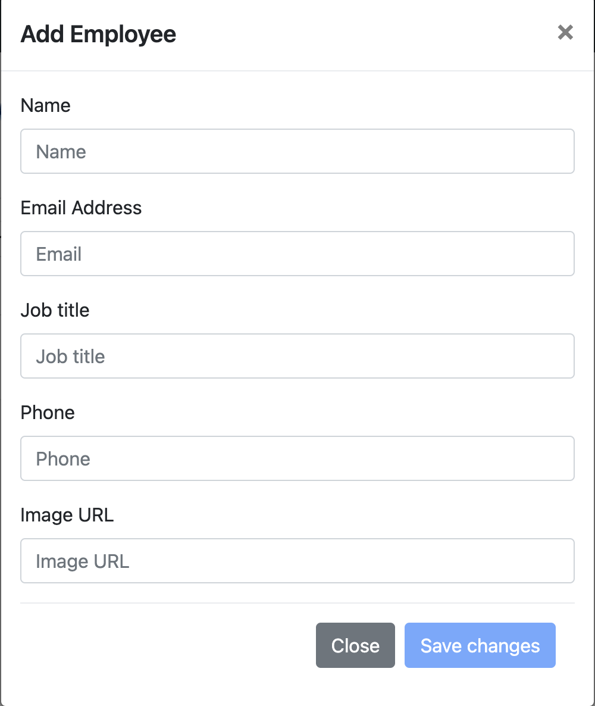Click the Email placeholder text
The height and width of the screenshot is (706, 595).
(58, 254)
